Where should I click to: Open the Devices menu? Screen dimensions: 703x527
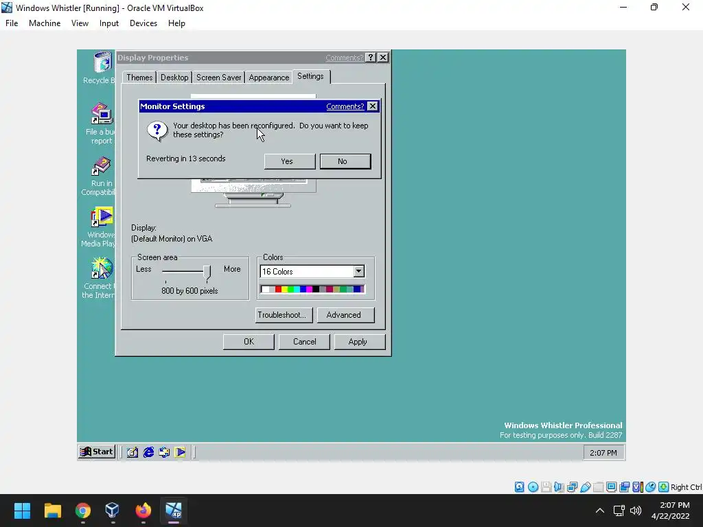click(143, 23)
